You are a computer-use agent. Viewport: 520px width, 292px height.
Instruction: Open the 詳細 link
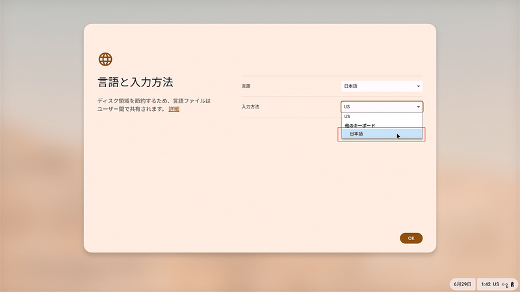pyautogui.click(x=174, y=109)
